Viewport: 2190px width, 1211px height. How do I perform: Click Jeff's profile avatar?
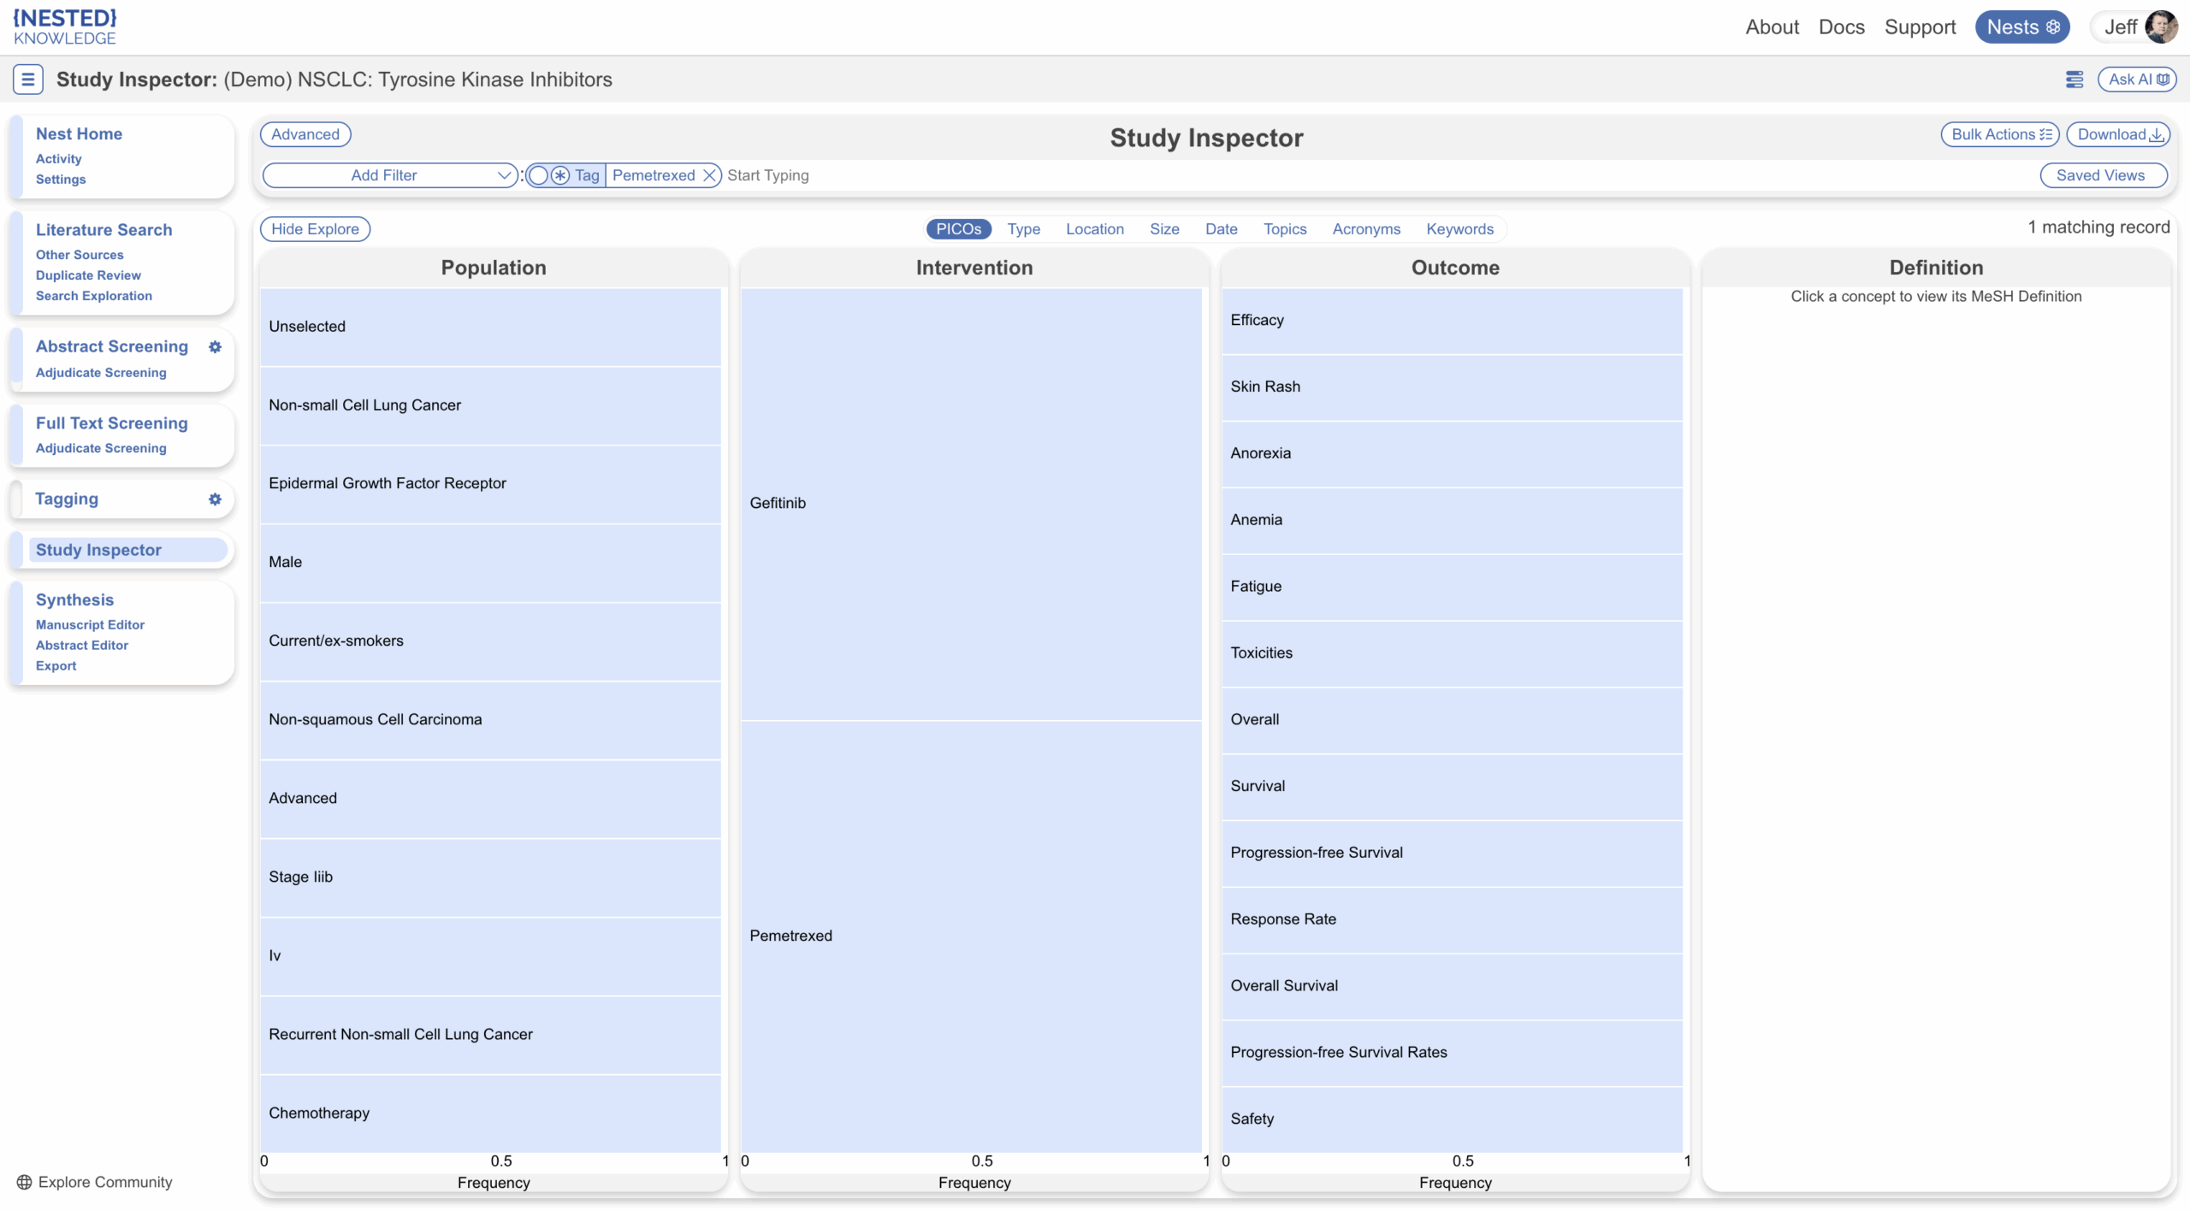pyautogui.click(x=2161, y=27)
